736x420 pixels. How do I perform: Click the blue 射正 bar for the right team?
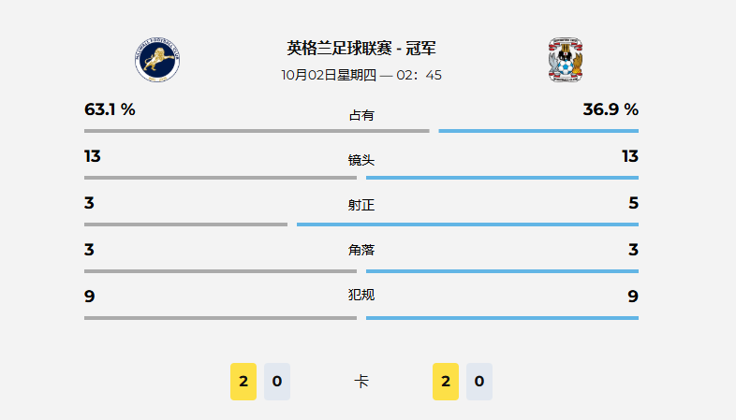coord(467,224)
